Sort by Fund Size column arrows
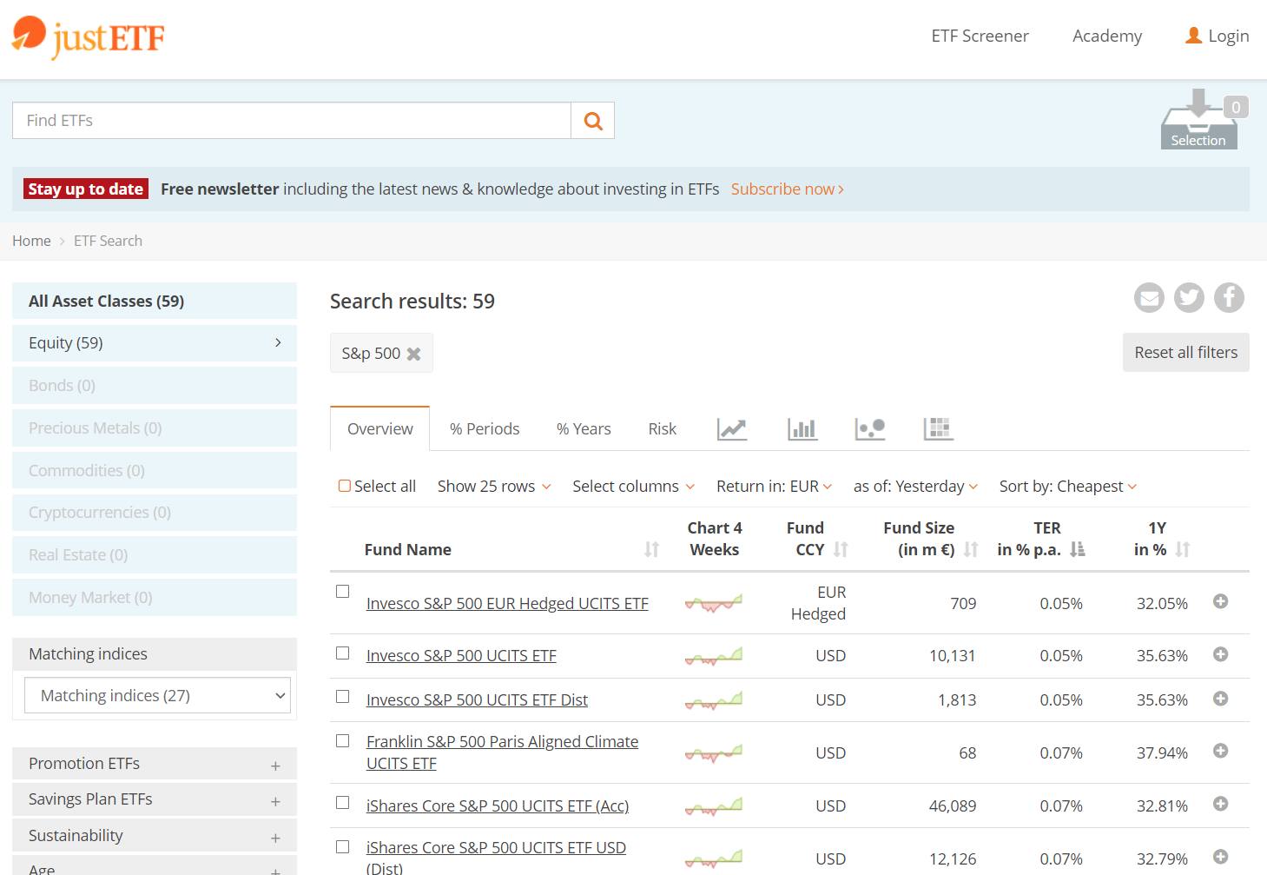Screen dimensions: 1267x875 pos(971,549)
